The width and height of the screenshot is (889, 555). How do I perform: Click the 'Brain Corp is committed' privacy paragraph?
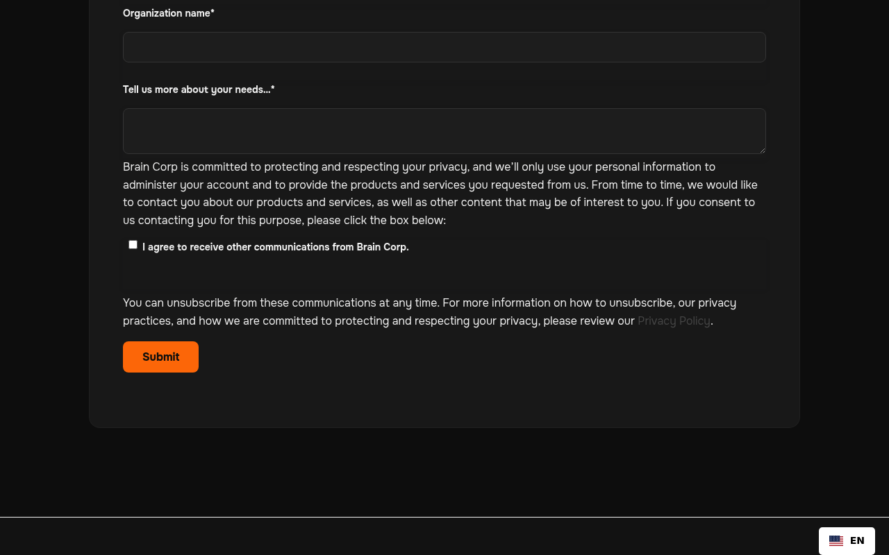pos(440,194)
